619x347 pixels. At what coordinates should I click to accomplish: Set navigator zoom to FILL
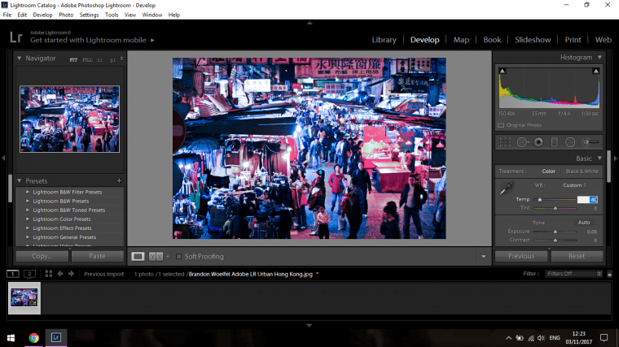point(87,60)
